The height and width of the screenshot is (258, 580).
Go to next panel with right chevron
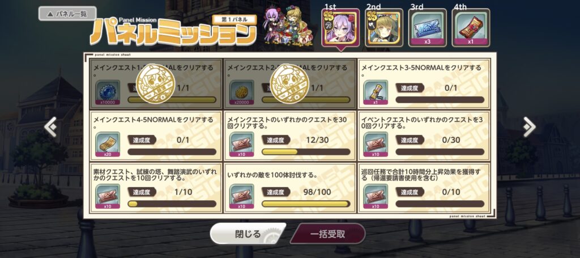point(529,127)
